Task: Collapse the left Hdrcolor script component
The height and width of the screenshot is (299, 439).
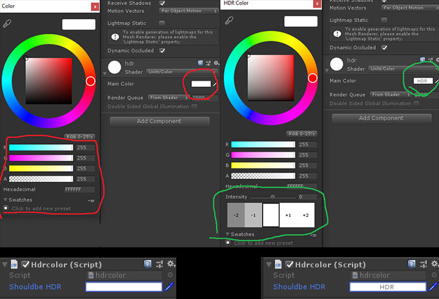Action: tap(5, 265)
